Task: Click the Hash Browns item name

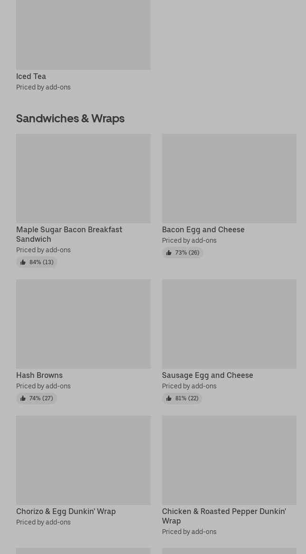Action: pos(39,375)
